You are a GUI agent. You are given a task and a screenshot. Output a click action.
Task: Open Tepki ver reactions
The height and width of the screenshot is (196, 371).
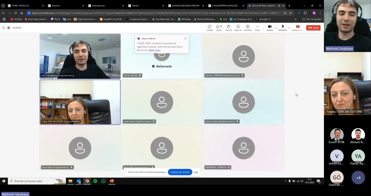[x=238, y=28]
